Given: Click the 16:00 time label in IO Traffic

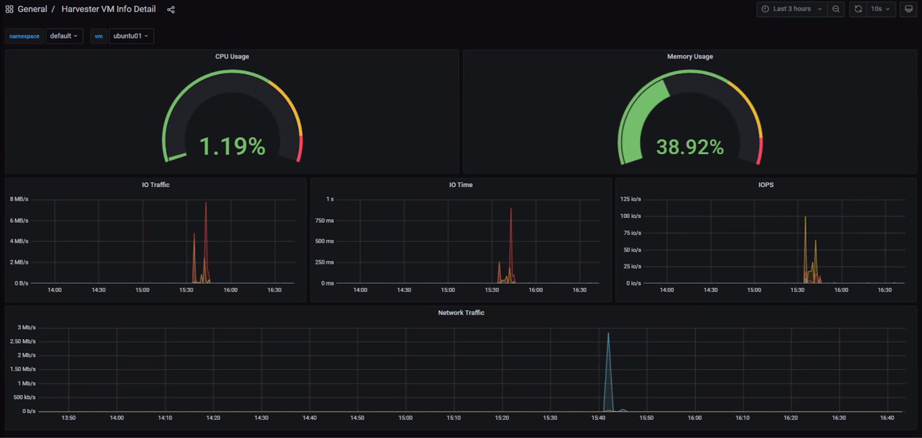Looking at the screenshot, I should [231, 290].
